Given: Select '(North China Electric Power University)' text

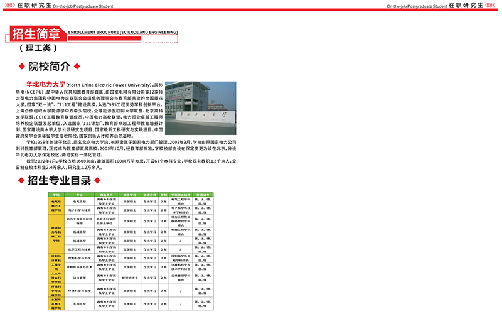Looking at the screenshot, I should pyautogui.click(x=109, y=85).
